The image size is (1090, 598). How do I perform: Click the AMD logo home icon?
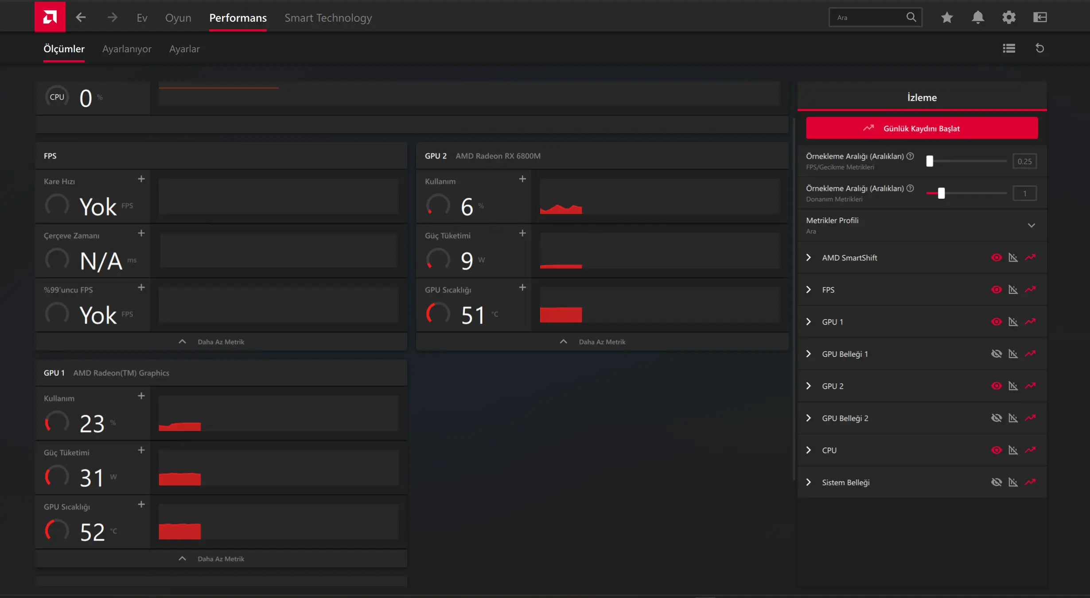point(50,17)
